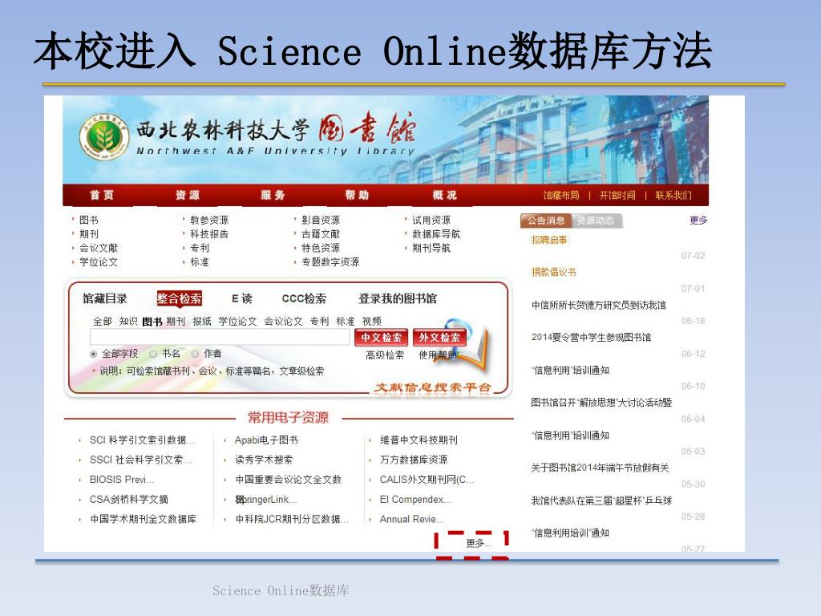Open 读秀学术搜索 link

264,460
